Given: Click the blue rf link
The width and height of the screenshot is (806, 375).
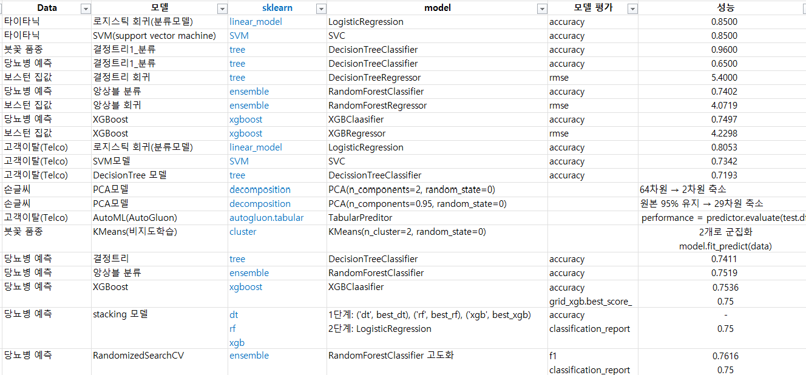Looking at the screenshot, I should point(232,329).
